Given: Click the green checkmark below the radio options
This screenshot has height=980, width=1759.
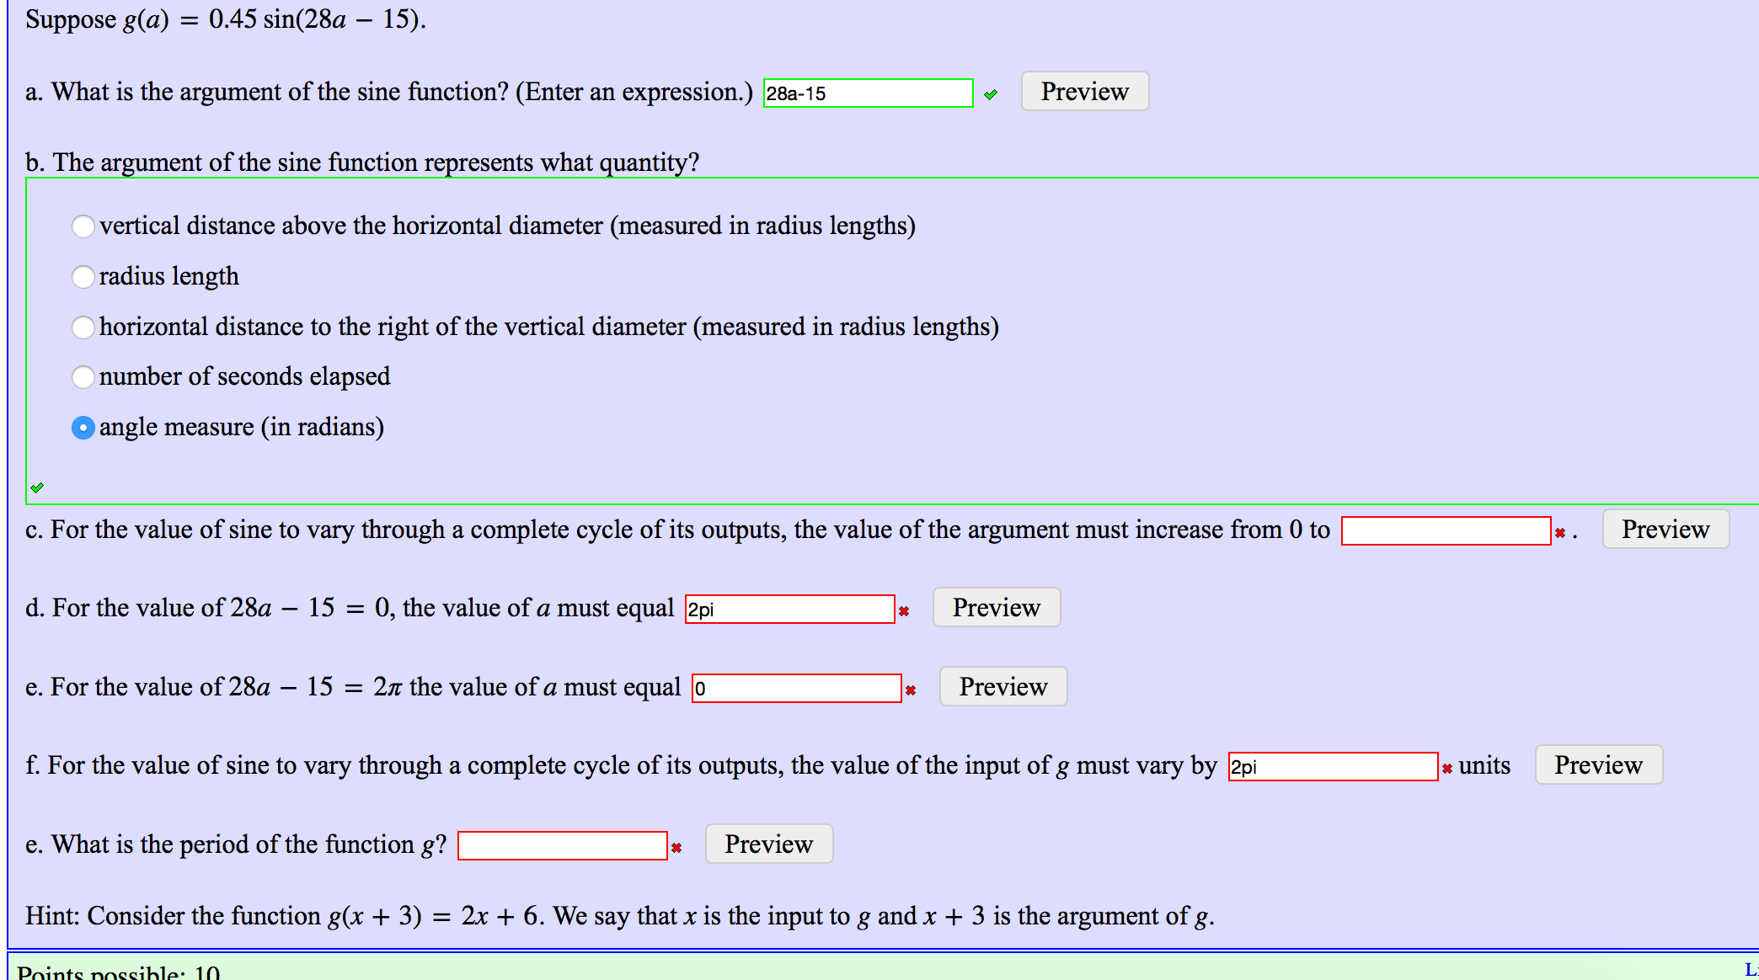Looking at the screenshot, I should pos(38,487).
